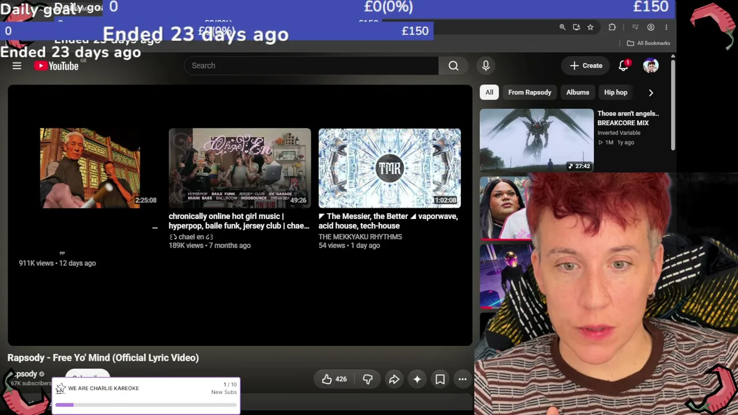The image size is (738, 415).
Task: Click the video title 'Rapsody - Free Yo' Mind'
Action: pyautogui.click(x=103, y=358)
